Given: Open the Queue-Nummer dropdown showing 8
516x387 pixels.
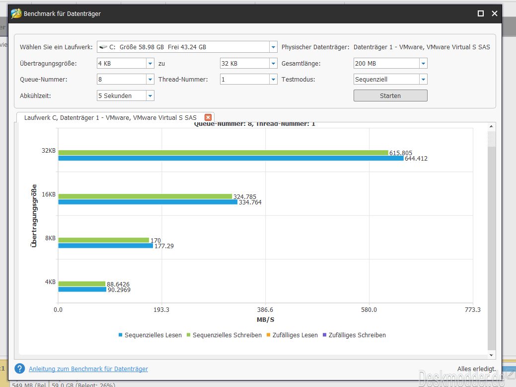Looking at the screenshot, I should click(x=150, y=79).
